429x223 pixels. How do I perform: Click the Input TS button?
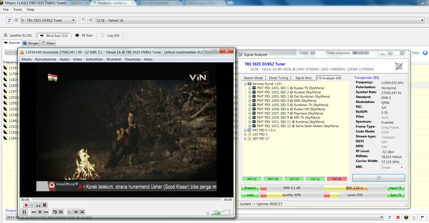click(x=395, y=188)
